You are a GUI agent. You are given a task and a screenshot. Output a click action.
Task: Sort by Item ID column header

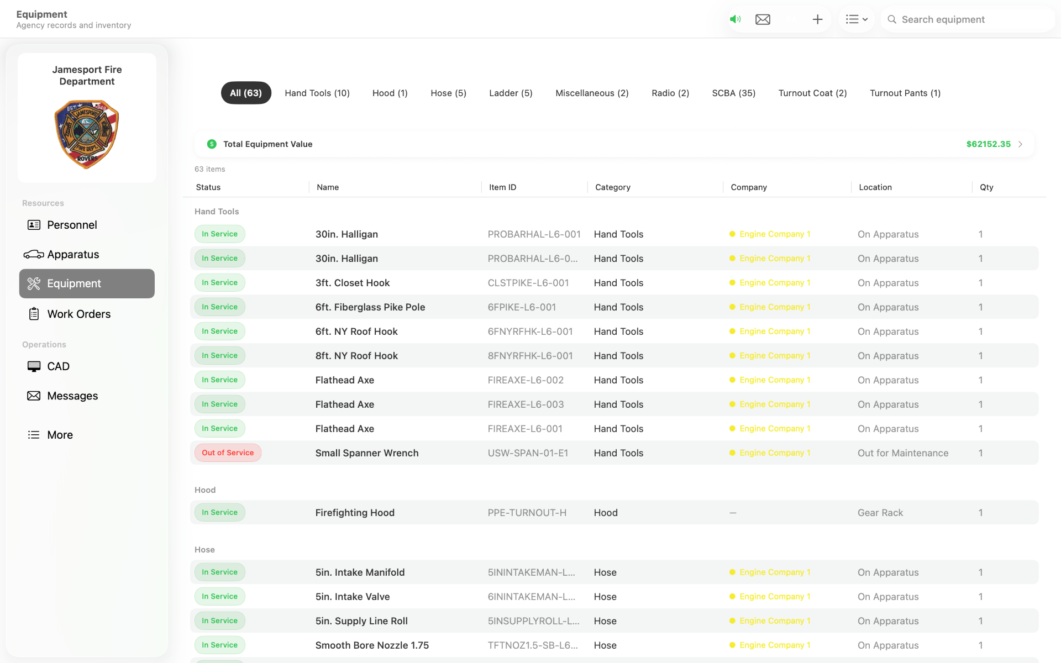pos(502,187)
